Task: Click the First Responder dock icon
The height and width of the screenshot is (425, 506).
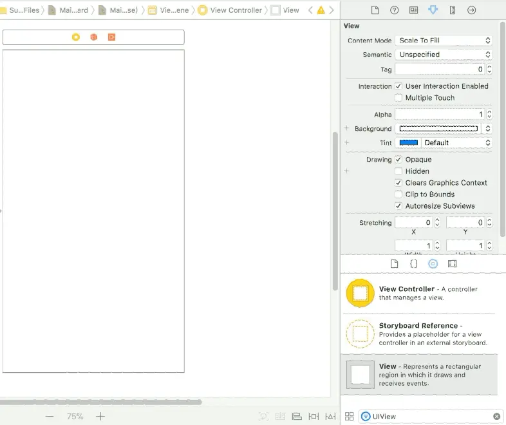Action: (x=93, y=37)
